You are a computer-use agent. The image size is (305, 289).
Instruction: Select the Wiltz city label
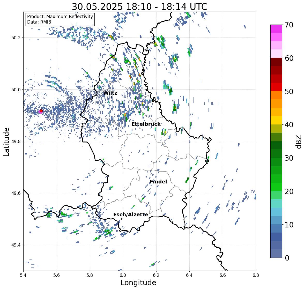(x=110, y=93)
